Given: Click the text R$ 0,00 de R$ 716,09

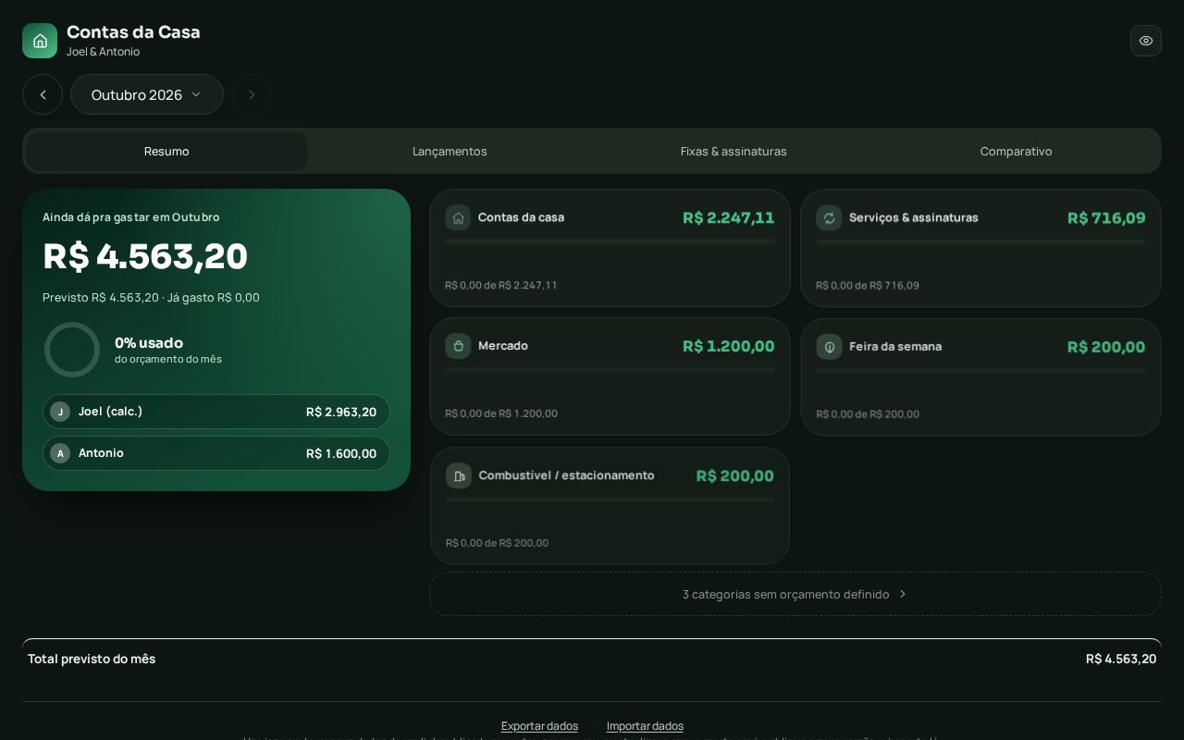Looking at the screenshot, I should (868, 285).
